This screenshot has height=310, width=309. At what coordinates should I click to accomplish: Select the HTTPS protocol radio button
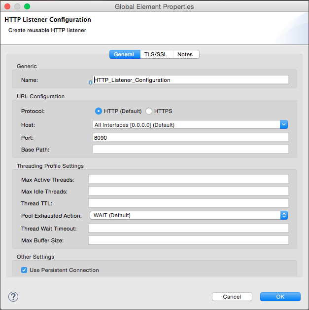[x=149, y=111]
